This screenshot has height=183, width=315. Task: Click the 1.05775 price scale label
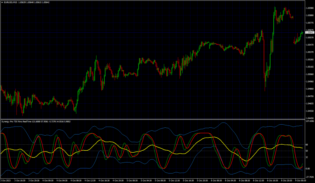(x=309, y=23)
